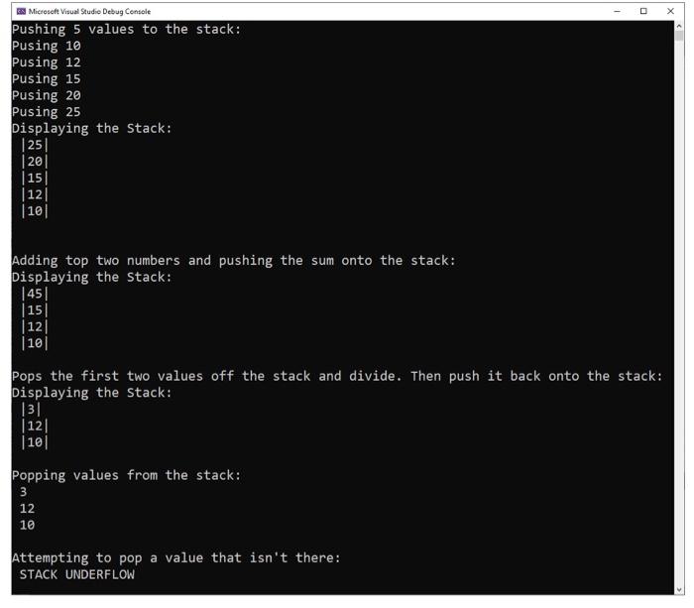Minimize the Debug Console window
Viewport: 694px width, 608px height.
point(617,12)
